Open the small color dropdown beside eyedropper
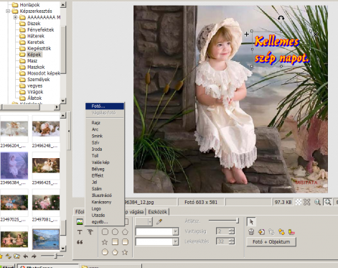 click(150, 222)
